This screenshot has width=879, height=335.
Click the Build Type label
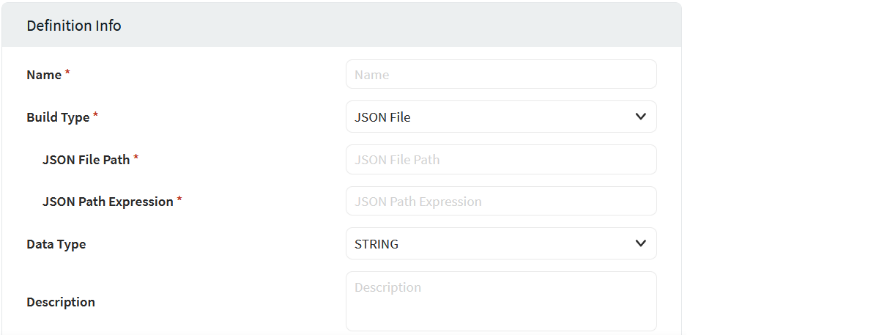click(58, 117)
